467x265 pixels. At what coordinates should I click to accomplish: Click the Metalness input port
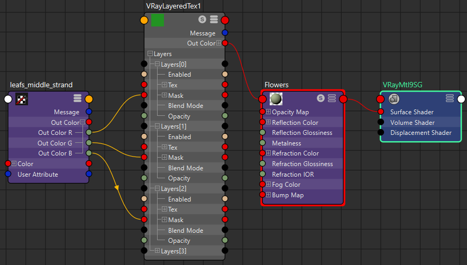click(x=262, y=143)
